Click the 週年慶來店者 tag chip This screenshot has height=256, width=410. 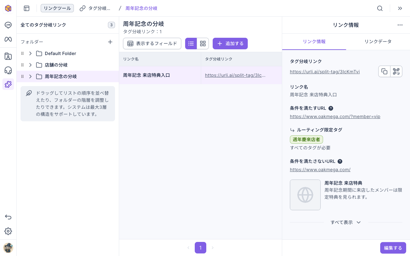point(307,140)
